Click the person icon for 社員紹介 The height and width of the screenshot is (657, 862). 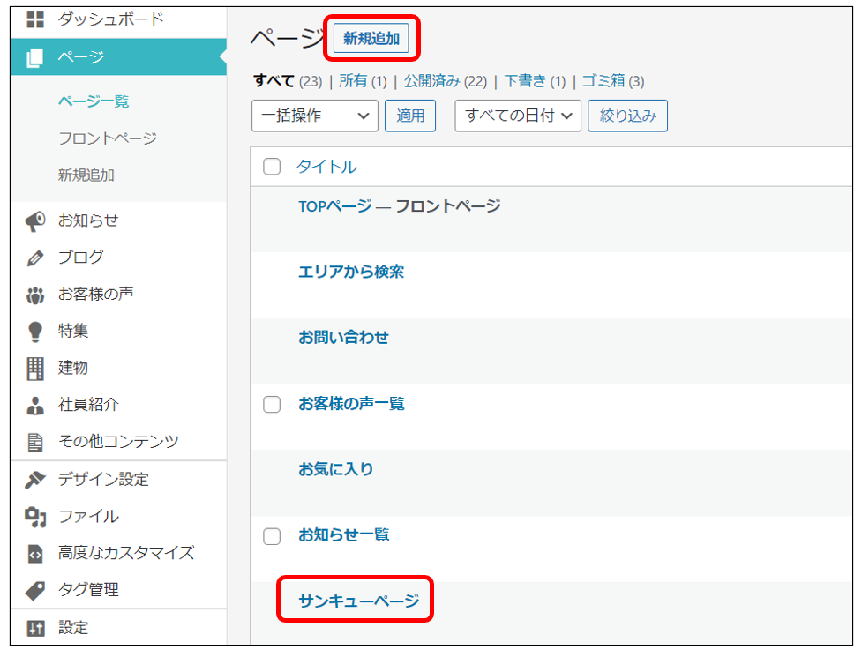[34, 405]
